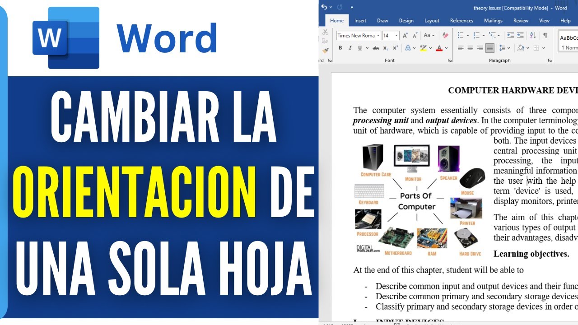Open the shading color dropdown arrow
Image resolution: width=578 pixels, height=325 pixels.
pyautogui.click(x=527, y=48)
